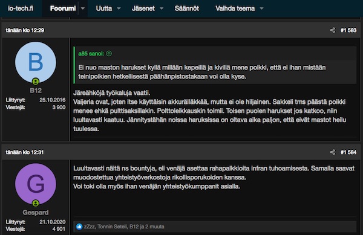Open B12's avatar with letter B
This screenshot has width=363, height=235.
[36, 62]
